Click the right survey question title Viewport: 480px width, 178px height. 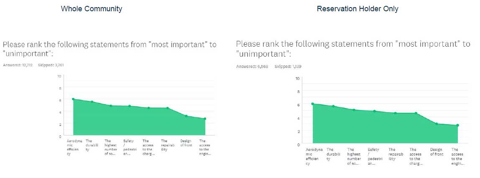click(353, 49)
